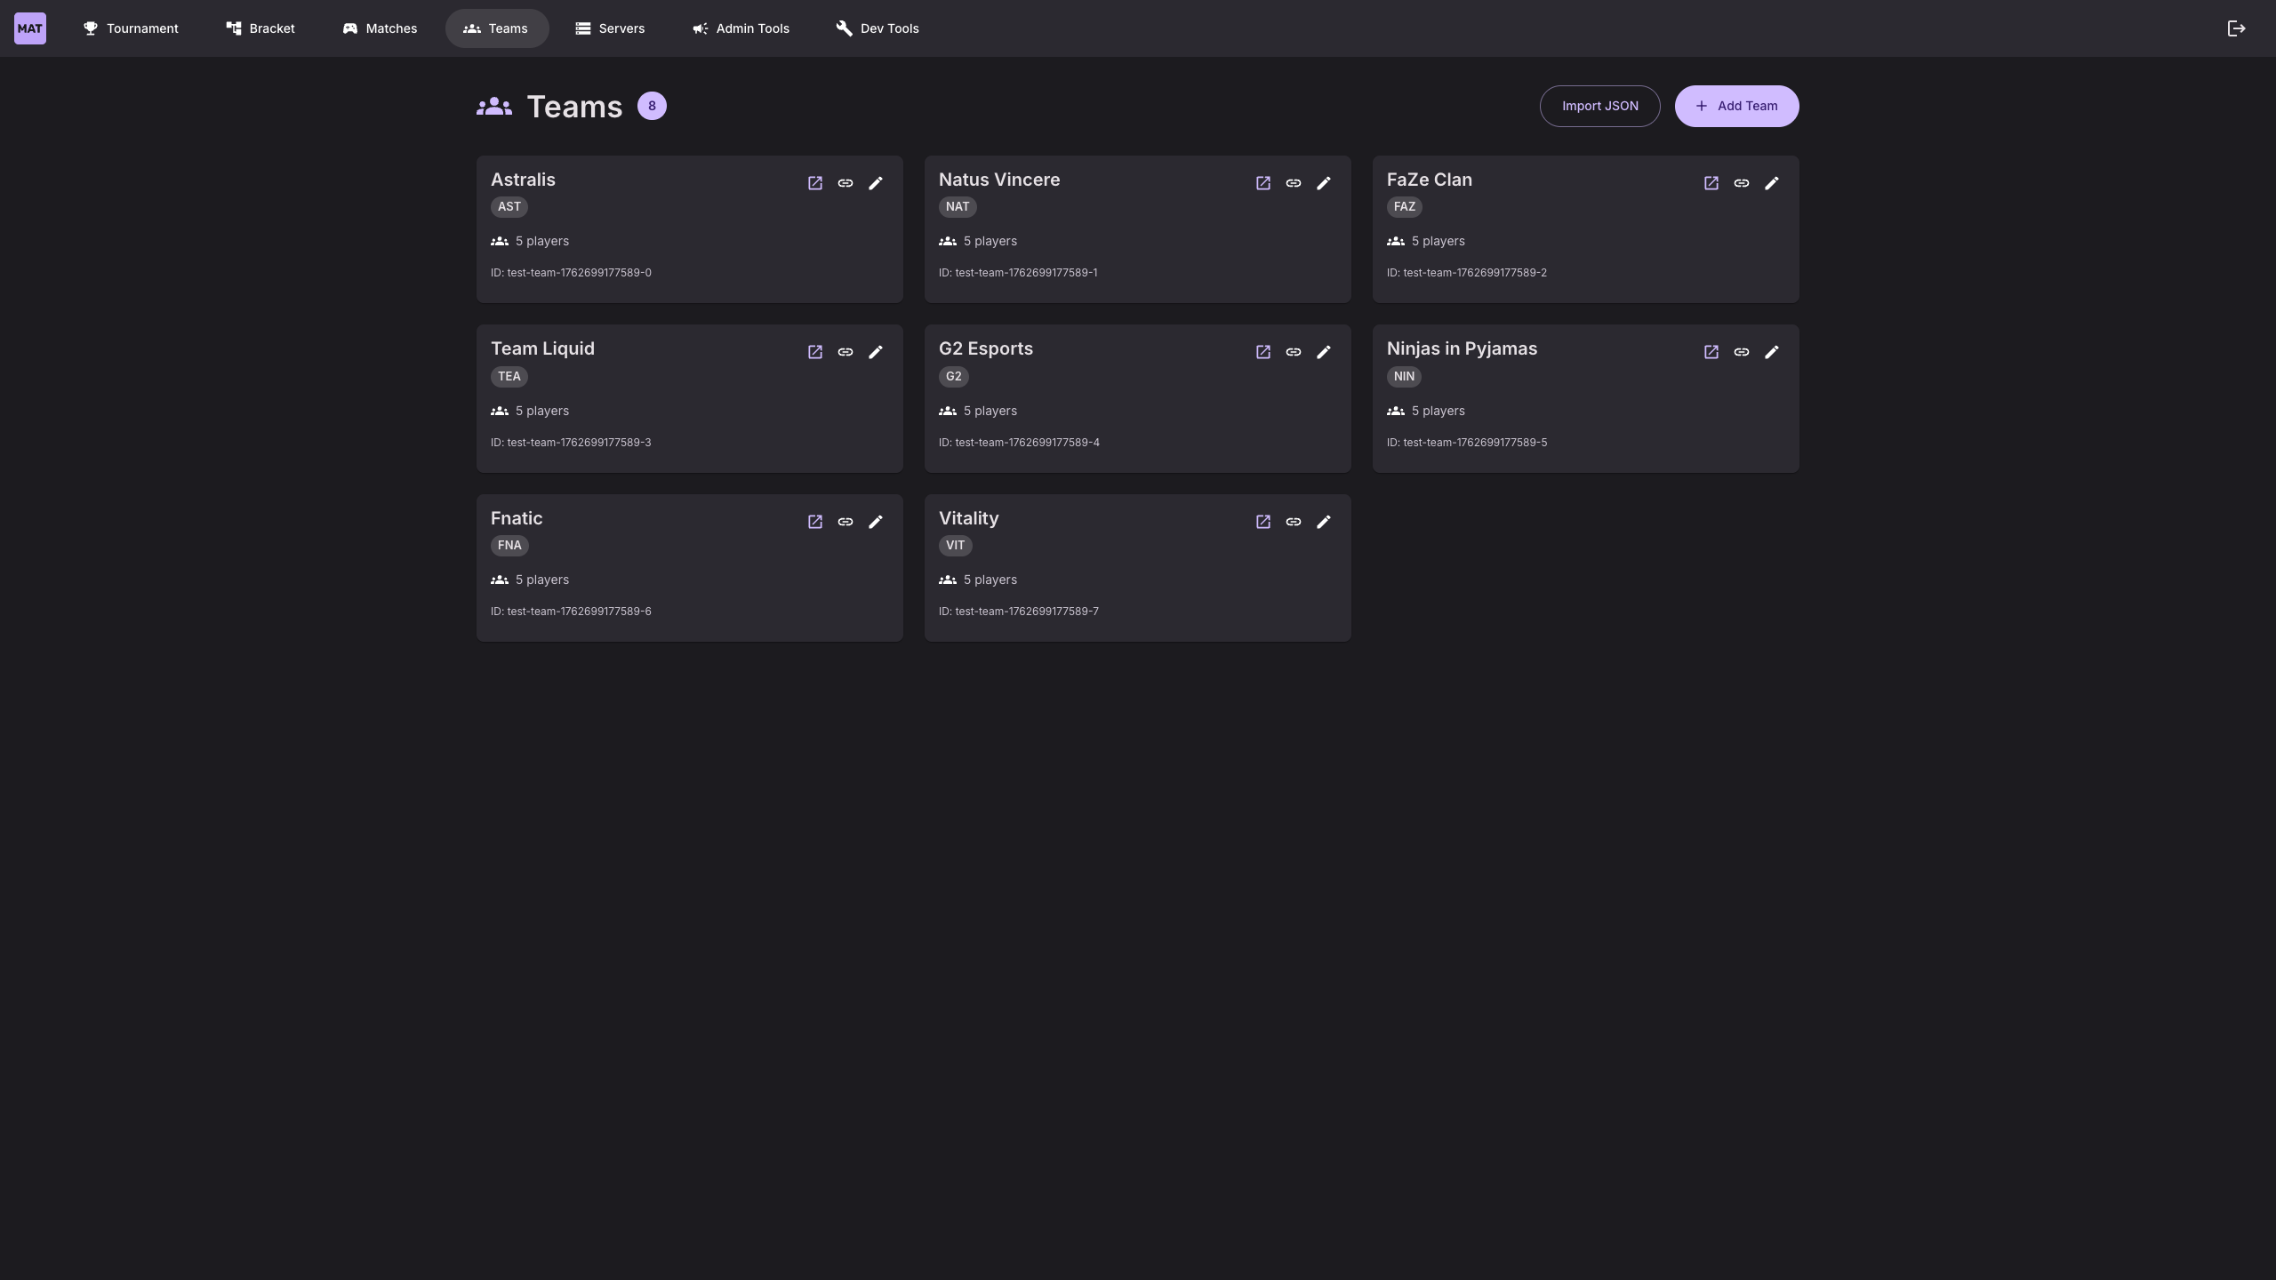Click the Import JSON button
This screenshot has width=2276, height=1280.
point(1599,106)
